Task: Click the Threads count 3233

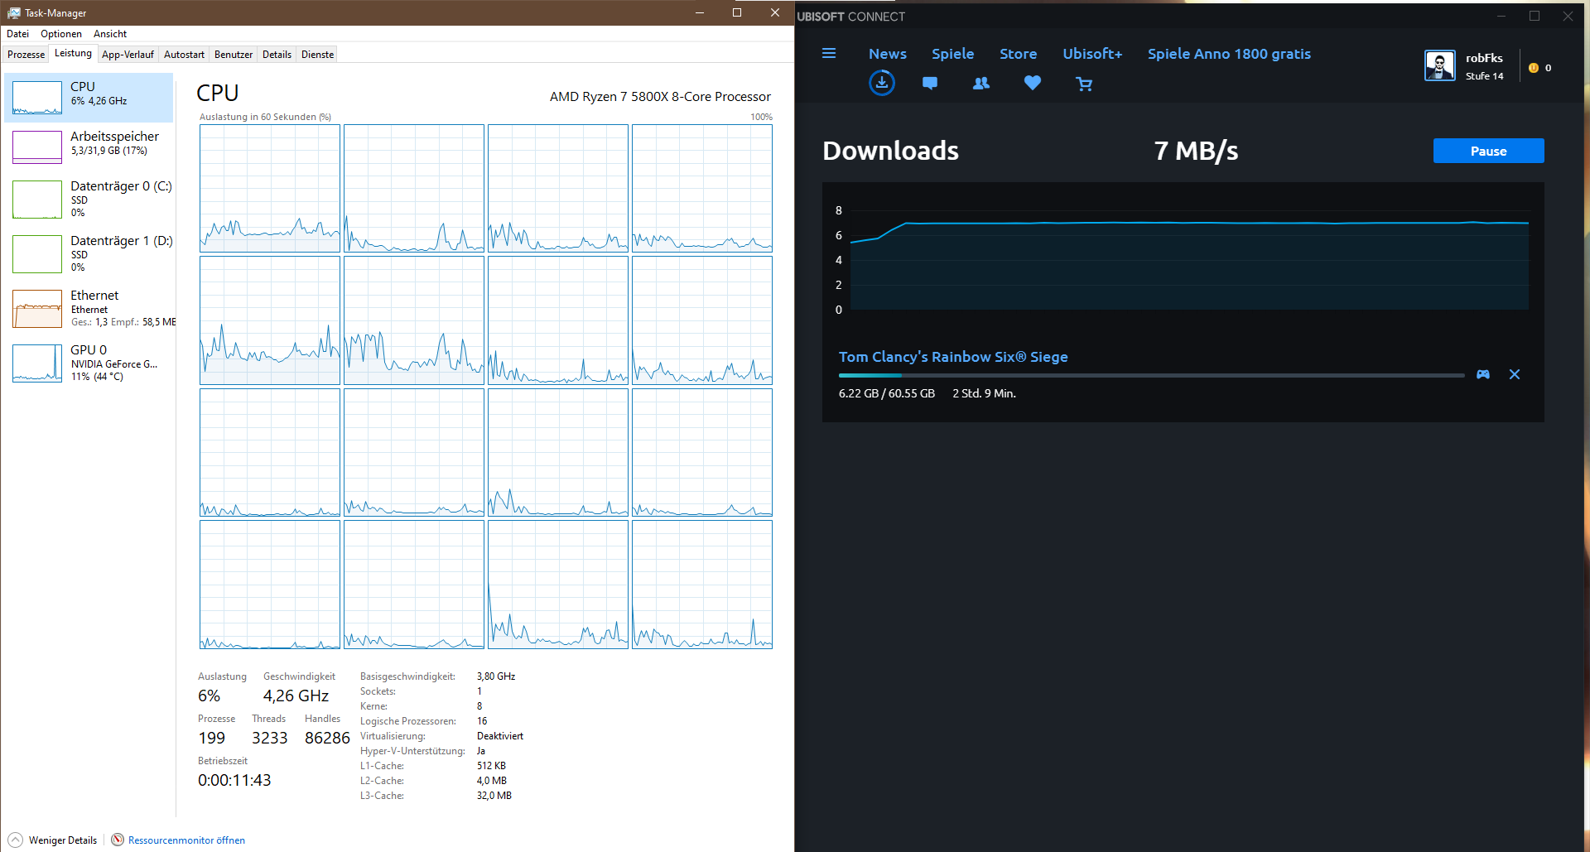Action: [x=270, y=738]
